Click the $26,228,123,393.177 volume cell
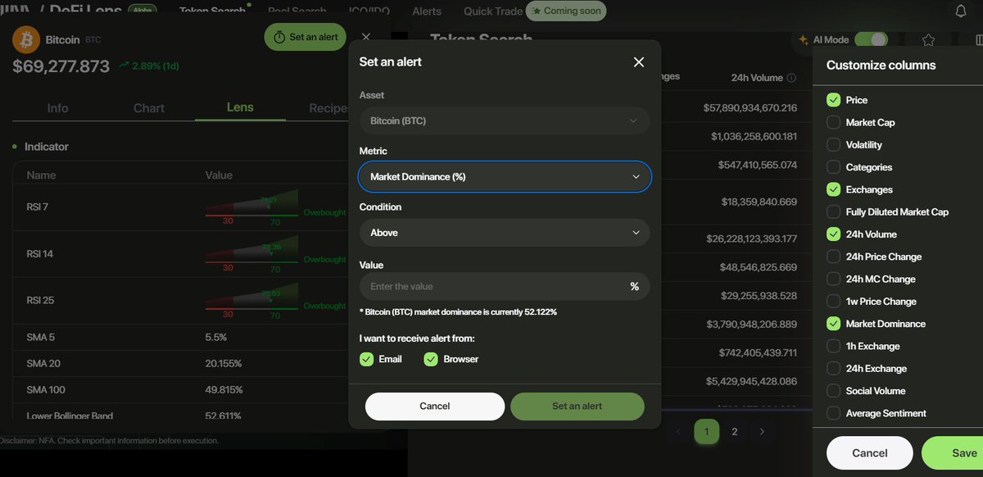The width and height of the screenshot is (983, 477). (x=752, y=238)
